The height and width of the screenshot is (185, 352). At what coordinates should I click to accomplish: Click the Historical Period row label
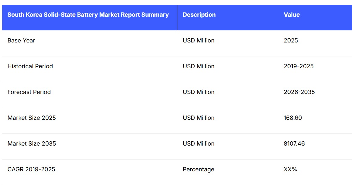coord(30,66)
